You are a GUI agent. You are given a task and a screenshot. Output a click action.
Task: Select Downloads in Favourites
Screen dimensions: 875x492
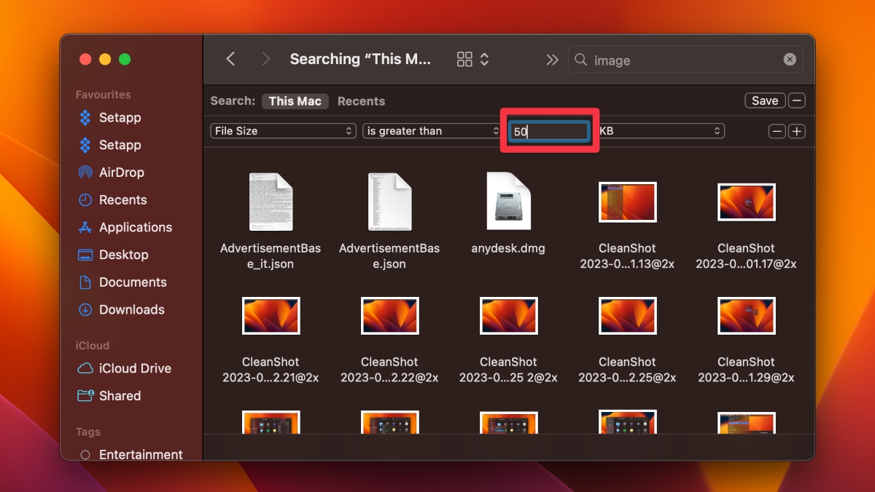pyautogui.click(x=130, y=309)
